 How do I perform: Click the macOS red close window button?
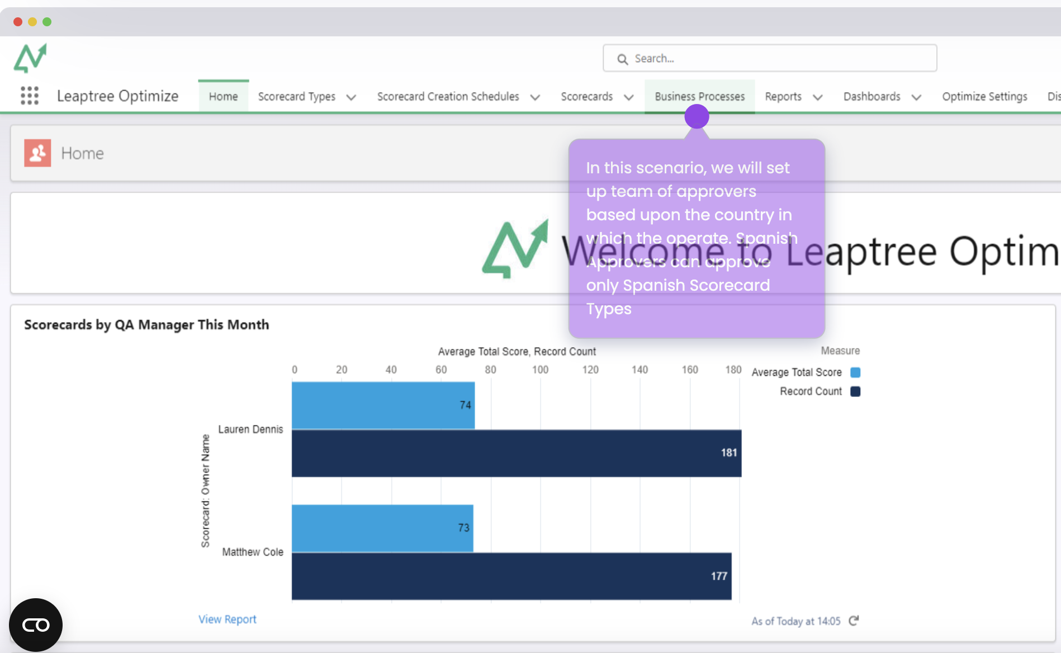pos(18,22)
